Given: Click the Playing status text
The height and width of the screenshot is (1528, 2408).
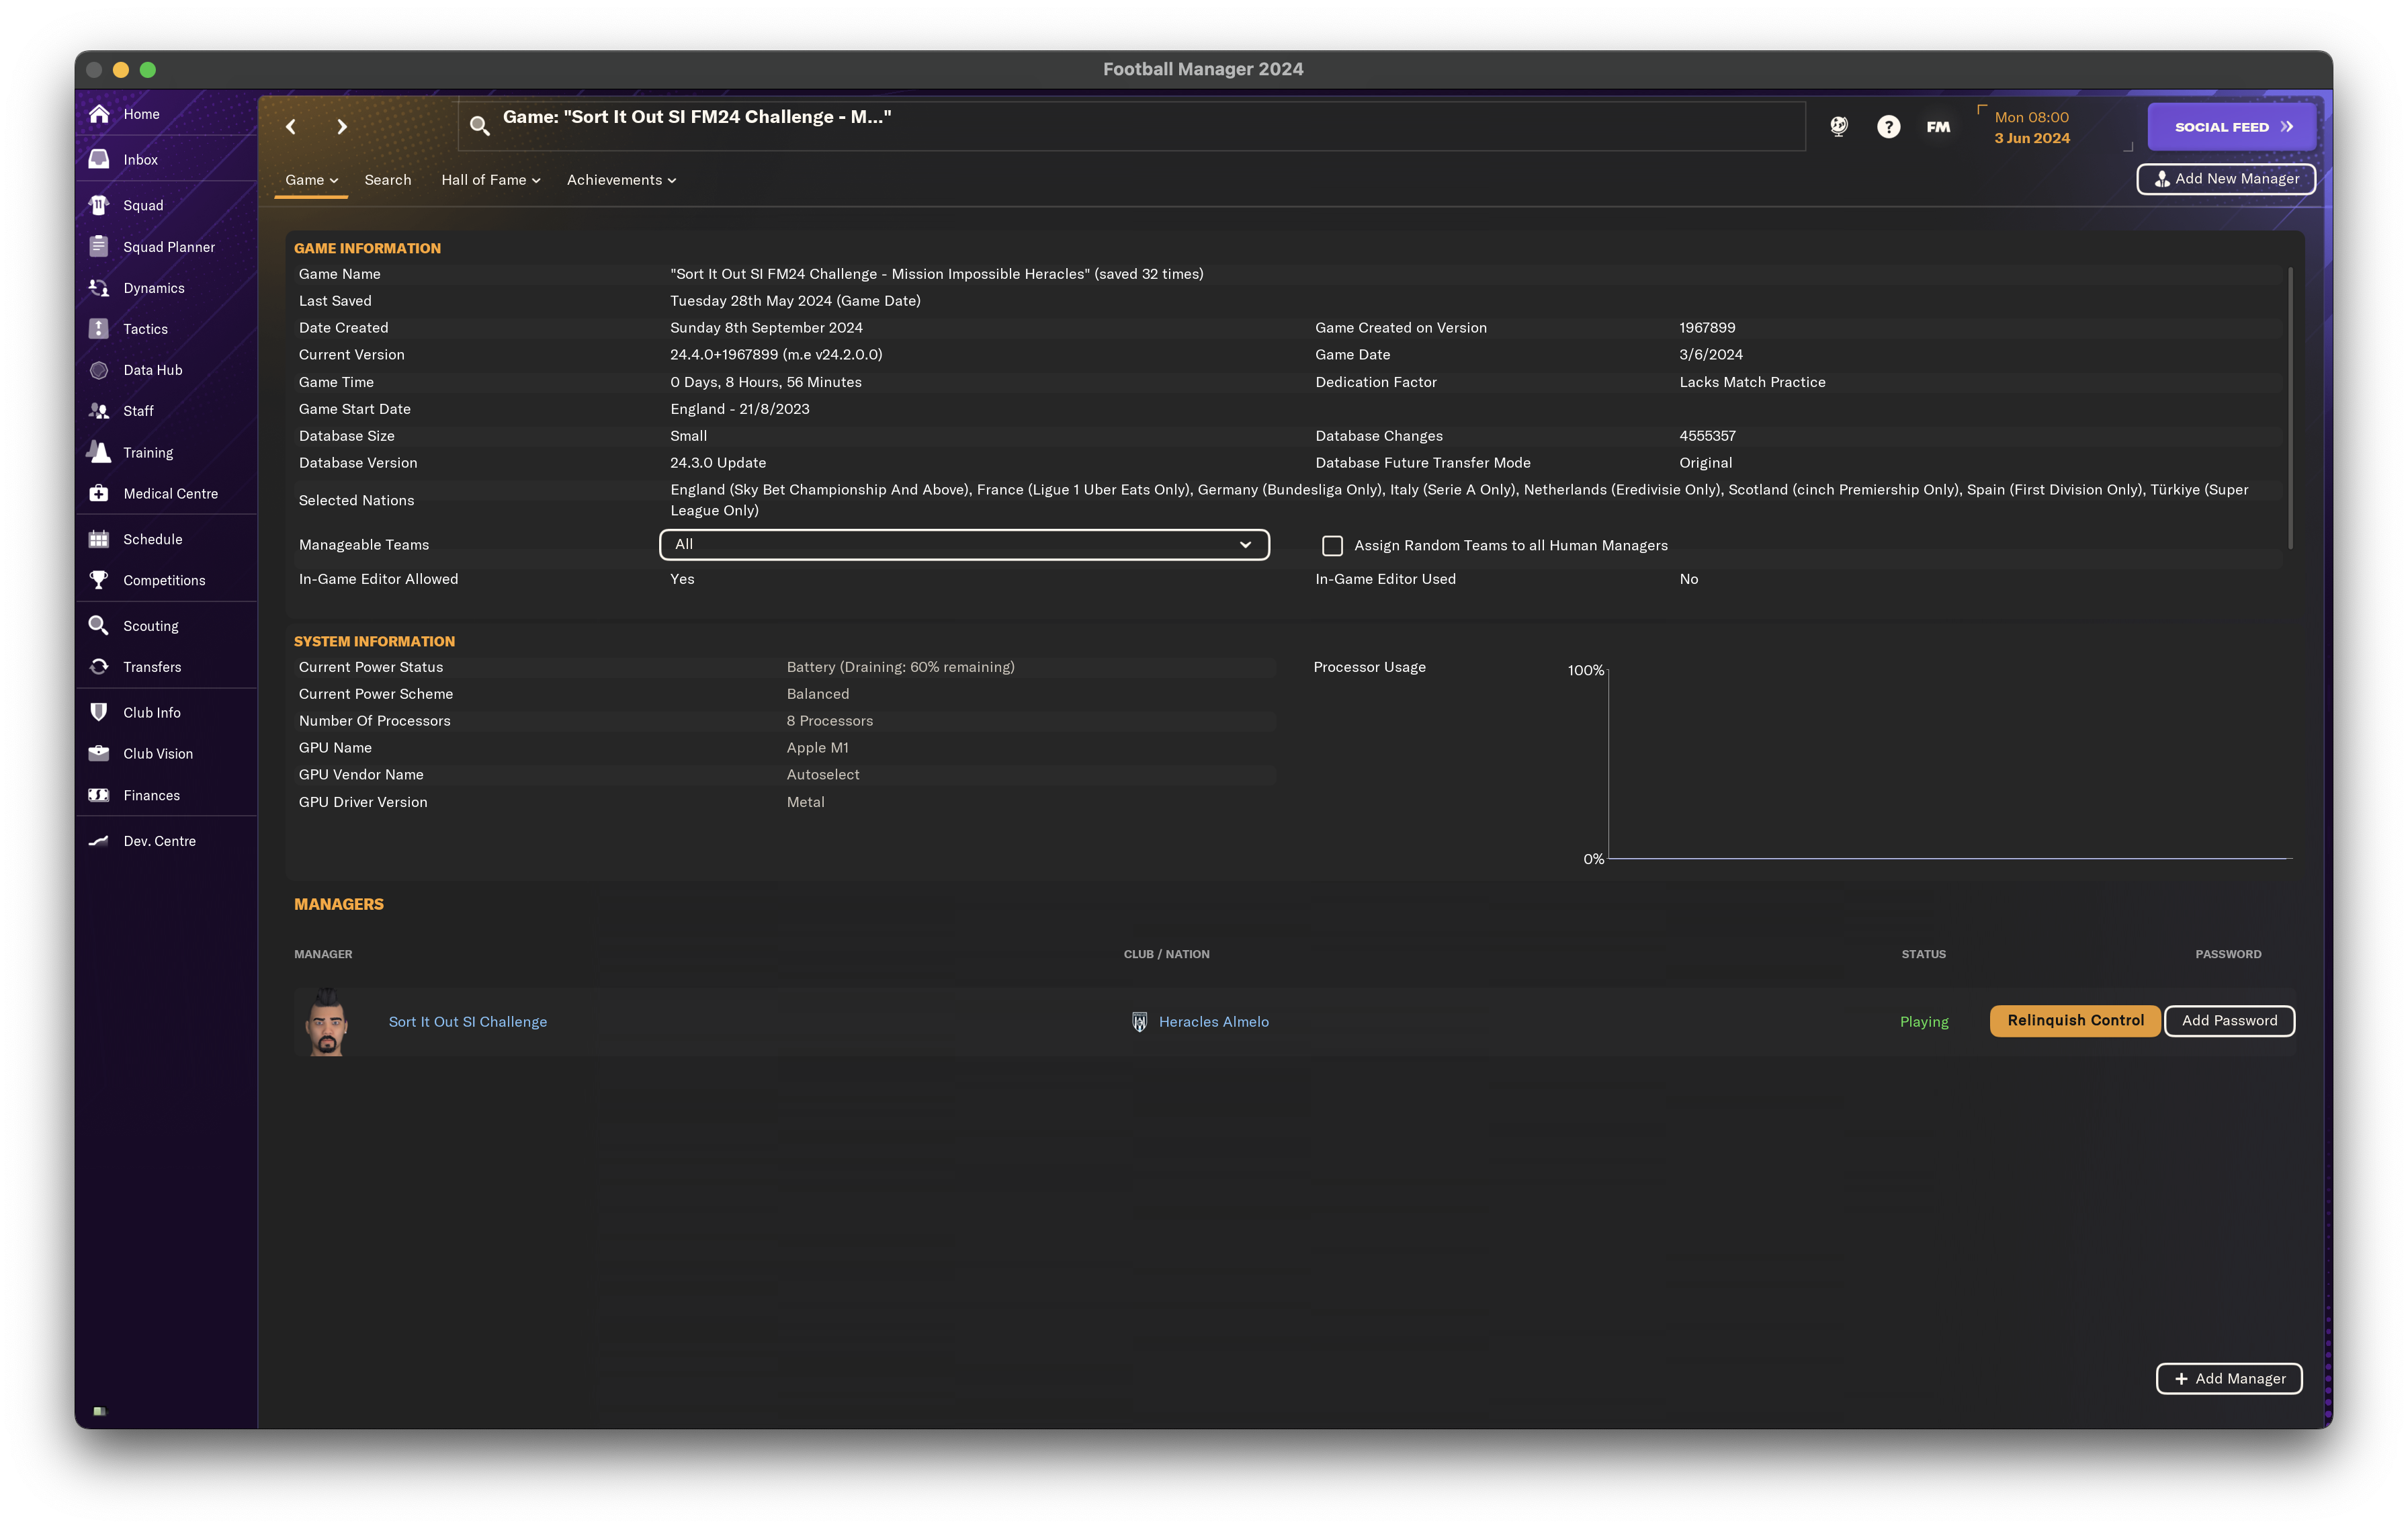Looking at the screenshot, I should (1924, 1021).
